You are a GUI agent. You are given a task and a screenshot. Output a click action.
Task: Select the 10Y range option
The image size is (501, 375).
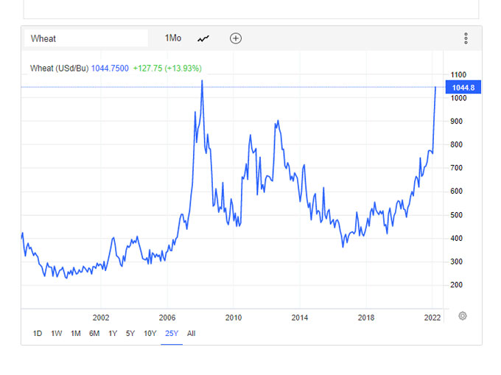150,333
